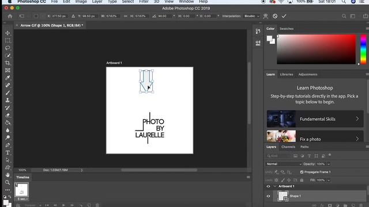369x207 pixels.
Task: Cancel the transform with the circle-slash icon
Action: [275, 16]
